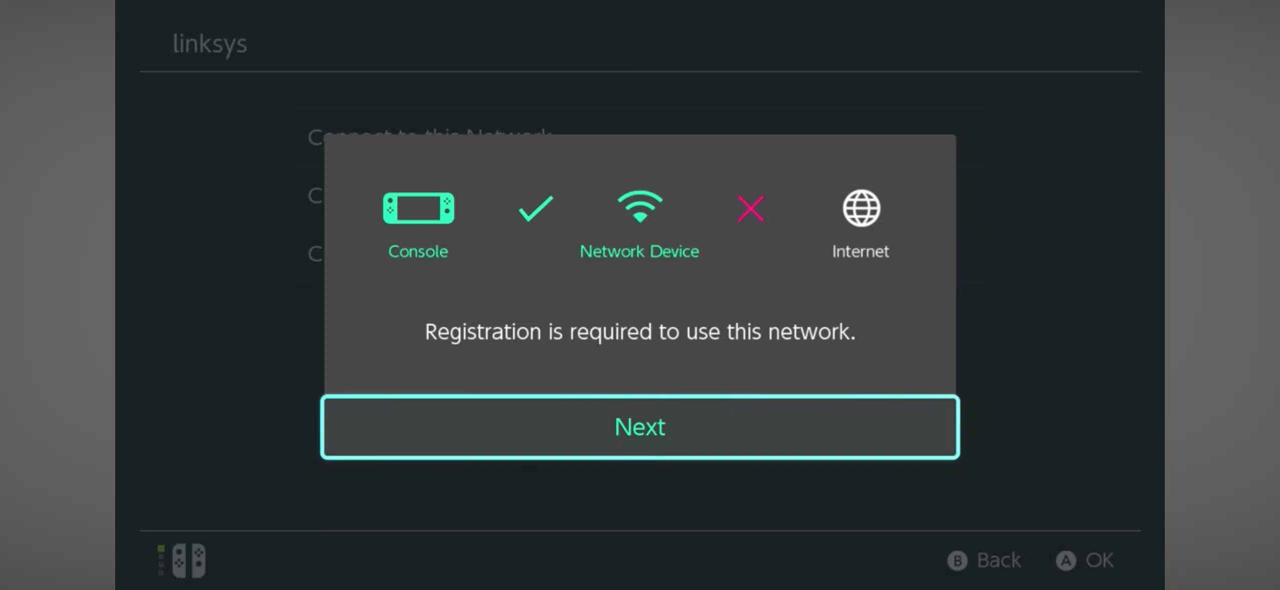The width and height of the screenshot is (1280, 590).
Task: Click the registration required message text
Action: pos(640,332)
